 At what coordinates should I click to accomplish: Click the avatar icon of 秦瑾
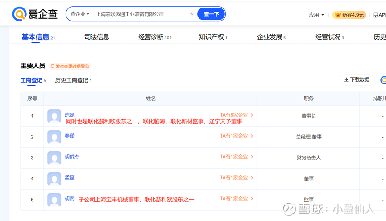pos(54,137)
